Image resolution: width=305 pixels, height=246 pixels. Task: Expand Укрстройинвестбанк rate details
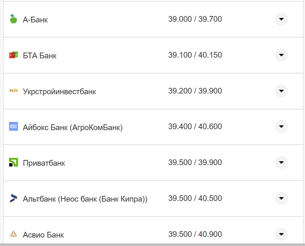pos(281,91)
